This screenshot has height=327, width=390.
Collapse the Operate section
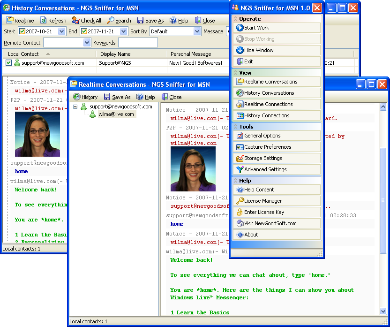pos(235,19)
